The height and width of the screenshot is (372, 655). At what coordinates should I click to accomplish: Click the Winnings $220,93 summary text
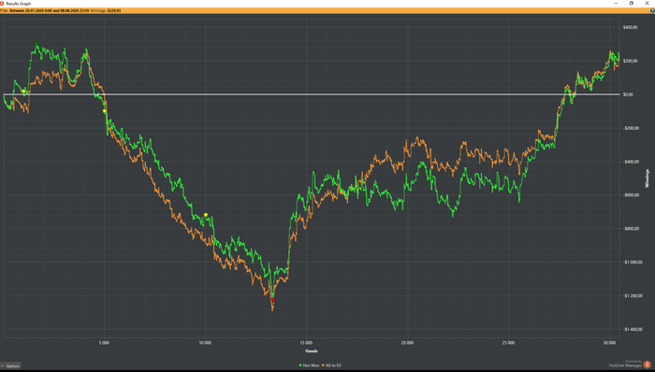[106, 10]
